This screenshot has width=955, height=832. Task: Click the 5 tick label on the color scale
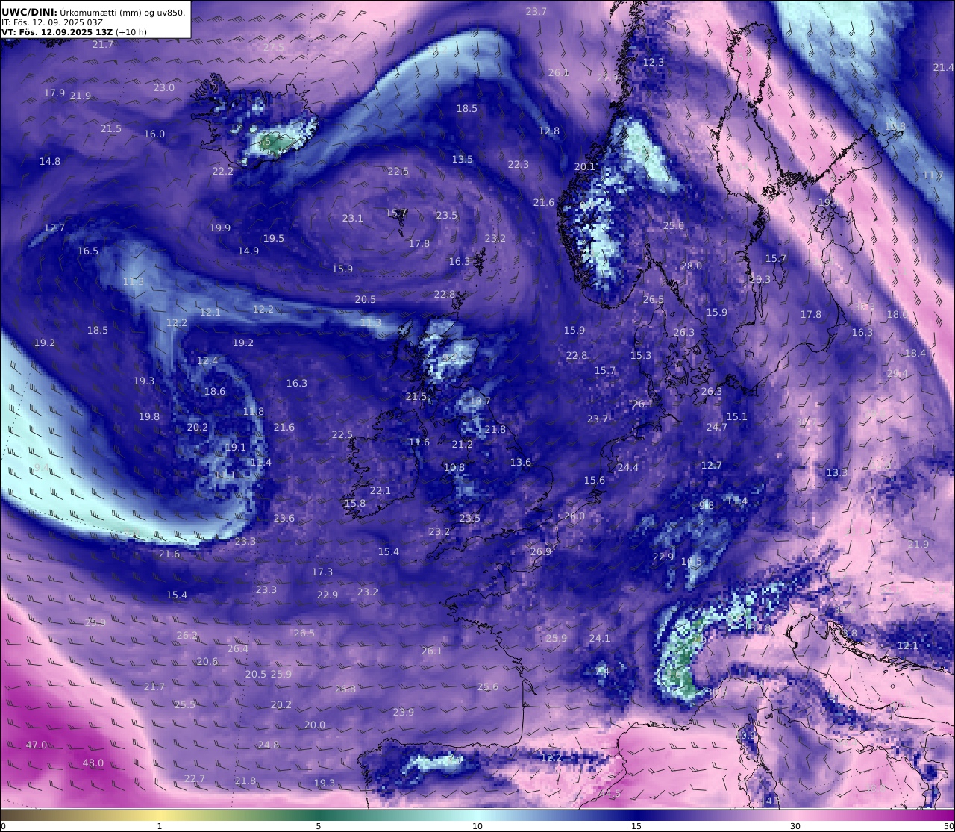tap(319, 826)
